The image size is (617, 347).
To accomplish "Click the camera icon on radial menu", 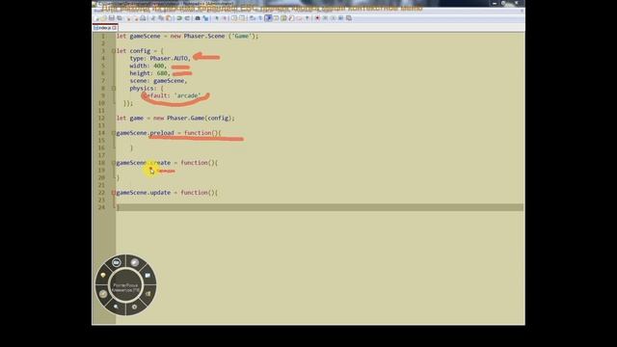I will [117, 262].
